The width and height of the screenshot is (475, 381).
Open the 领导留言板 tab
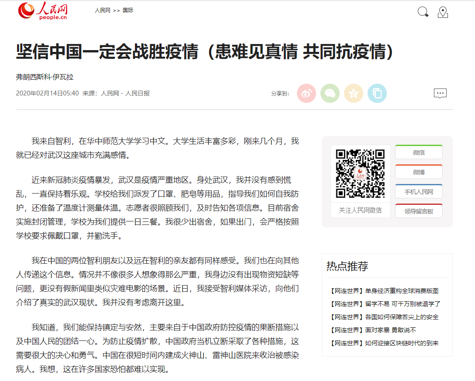tap(419, 211)
